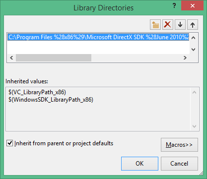Close the Library Directories dialog

tap(192, 6)
